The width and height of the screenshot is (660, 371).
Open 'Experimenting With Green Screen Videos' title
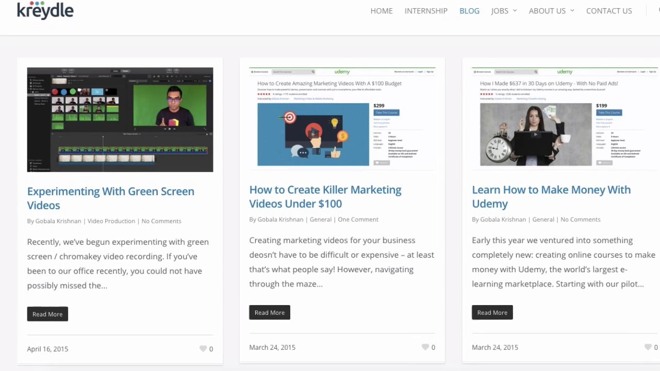(111, 198)
